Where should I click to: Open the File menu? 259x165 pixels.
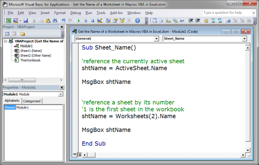coord(10,13)
